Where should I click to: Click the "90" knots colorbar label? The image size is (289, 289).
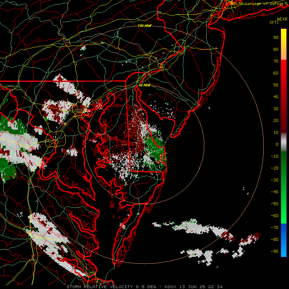pos(276,38)
